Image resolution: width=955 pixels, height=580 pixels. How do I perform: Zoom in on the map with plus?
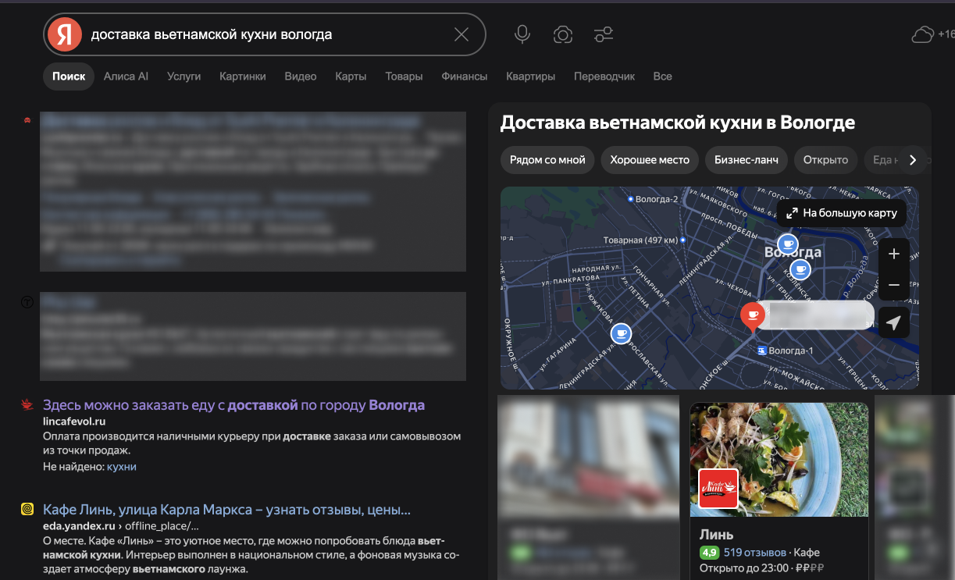(894, 254)
